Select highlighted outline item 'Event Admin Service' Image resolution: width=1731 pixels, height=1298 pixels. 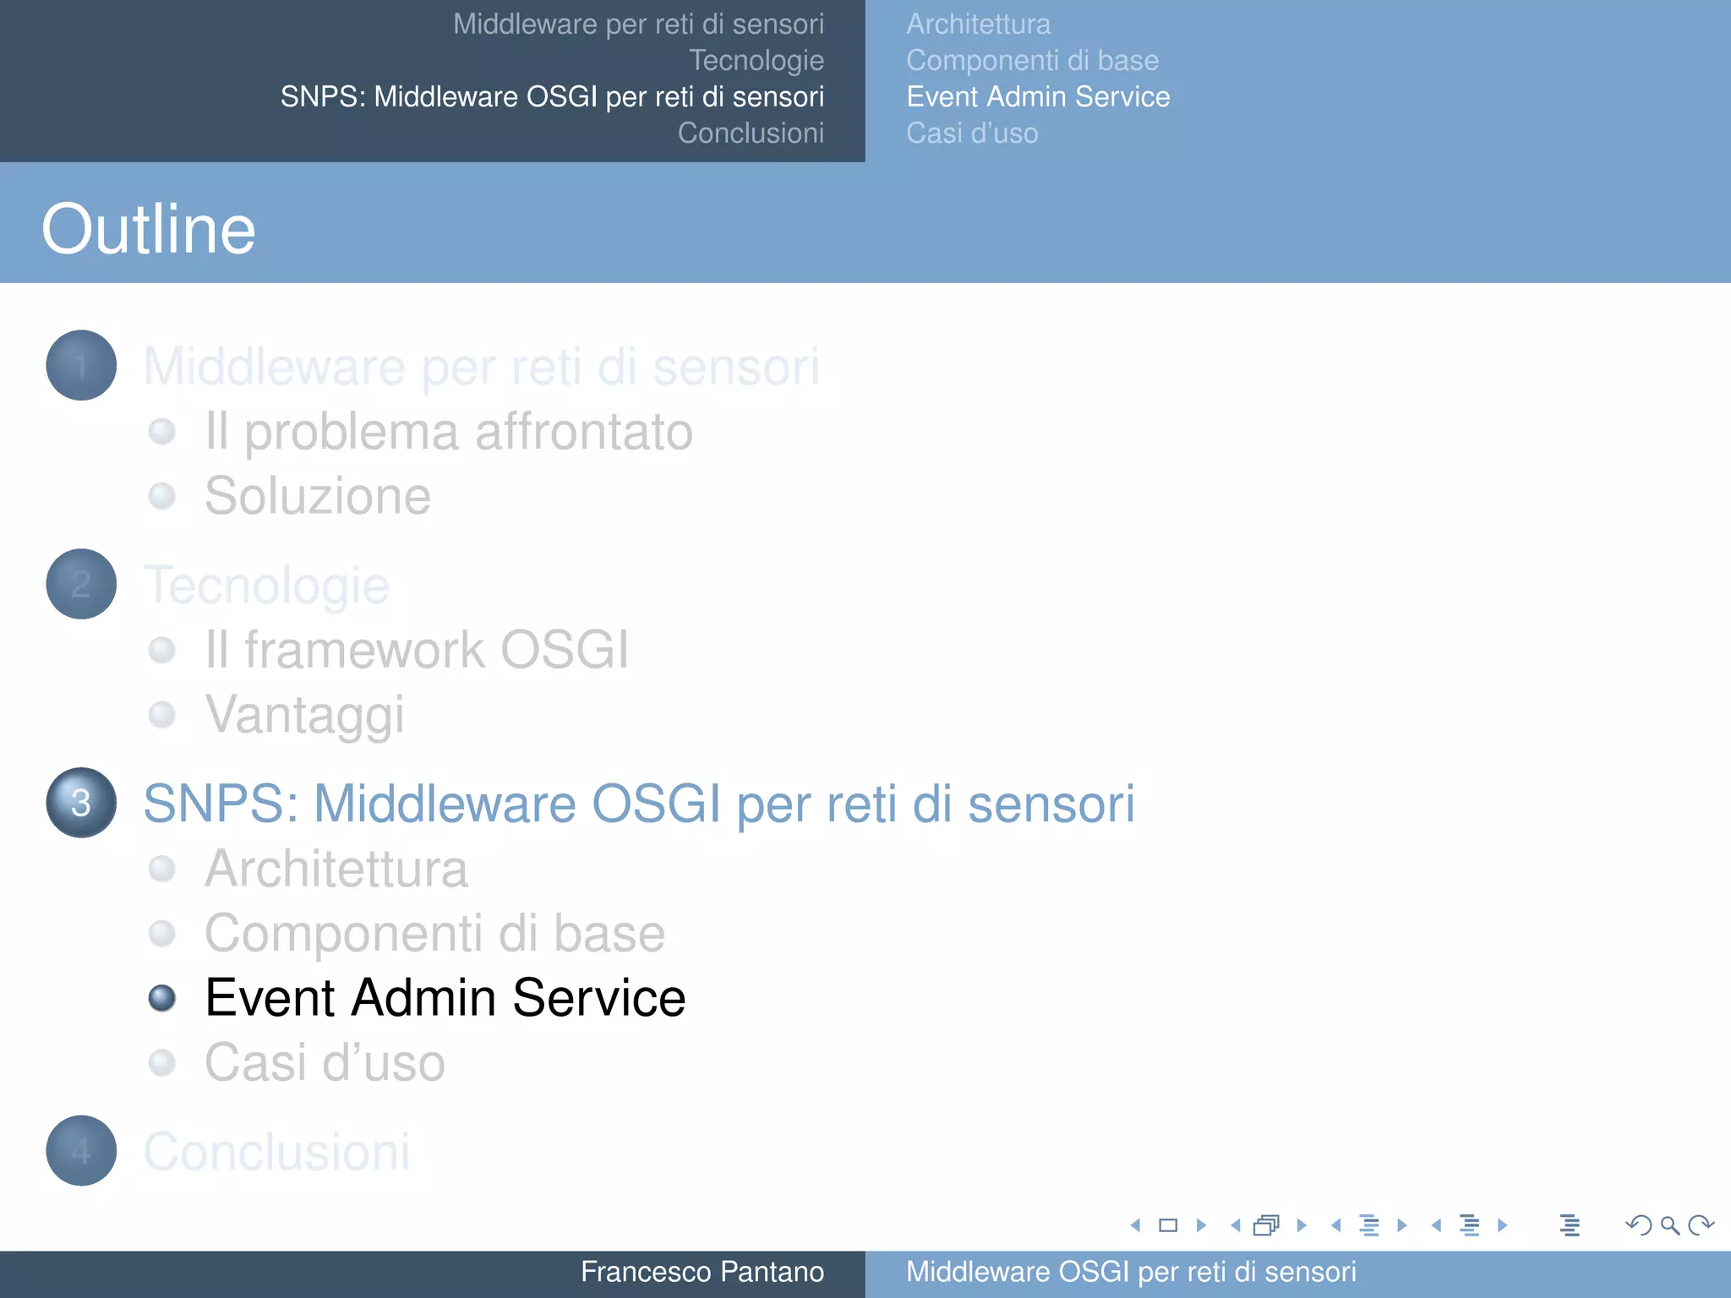(445, 997)
